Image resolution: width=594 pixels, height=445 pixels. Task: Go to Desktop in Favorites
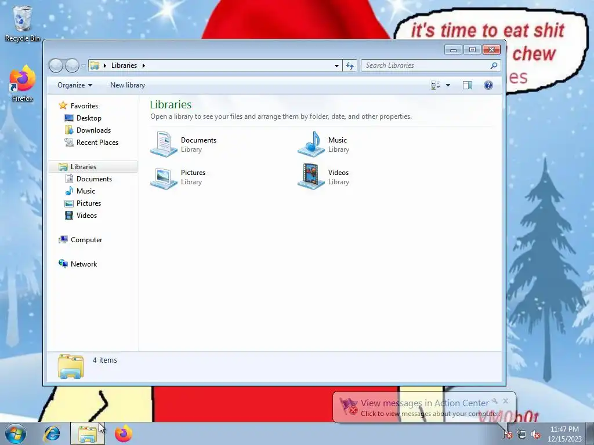pyautogui.click(x=89, y=118)
